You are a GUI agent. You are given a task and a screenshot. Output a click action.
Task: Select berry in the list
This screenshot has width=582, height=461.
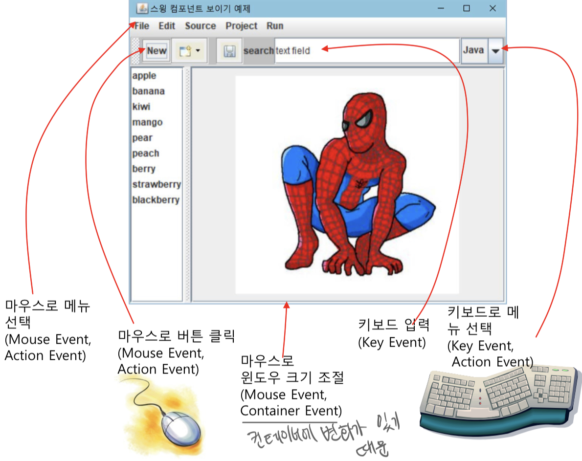click(157, 169)
